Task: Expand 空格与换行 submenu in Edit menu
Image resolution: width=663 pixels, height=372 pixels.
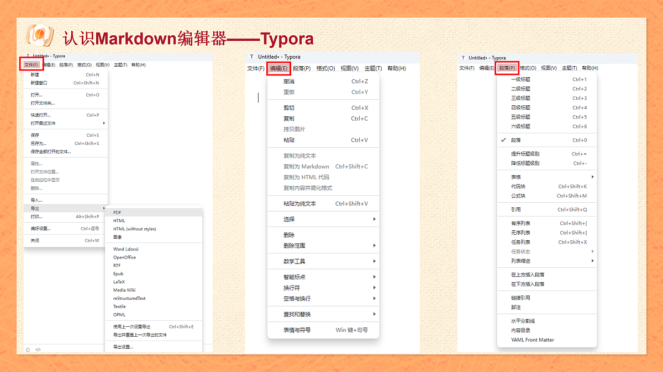Action: coord(323,299)
